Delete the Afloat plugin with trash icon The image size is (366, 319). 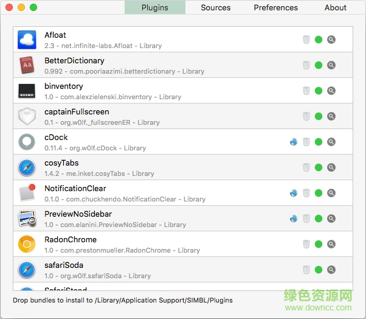[x=306, y=40]
